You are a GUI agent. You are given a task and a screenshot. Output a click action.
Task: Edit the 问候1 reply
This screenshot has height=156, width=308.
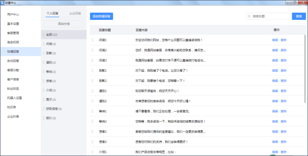click(x=275, y=40)
